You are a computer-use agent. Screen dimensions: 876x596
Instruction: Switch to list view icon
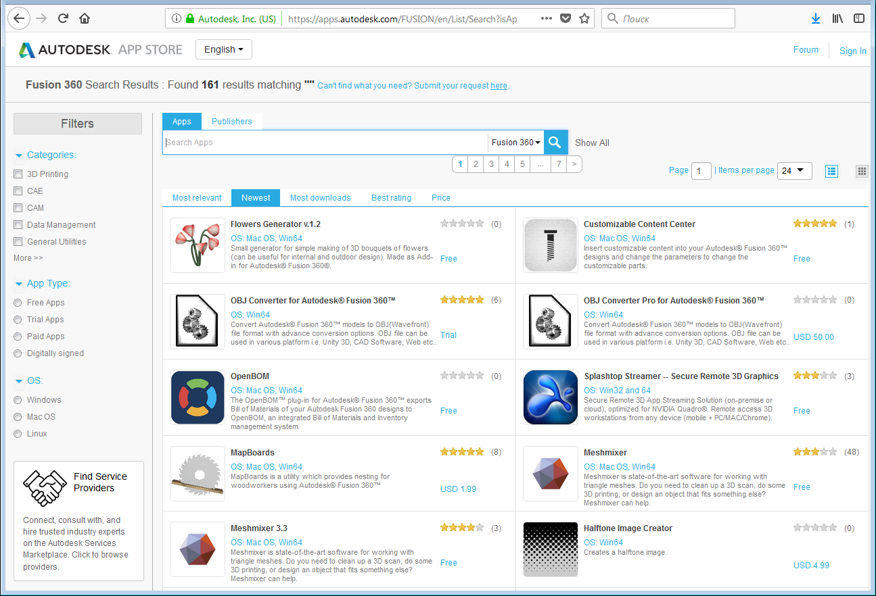[x=832, y=171]
